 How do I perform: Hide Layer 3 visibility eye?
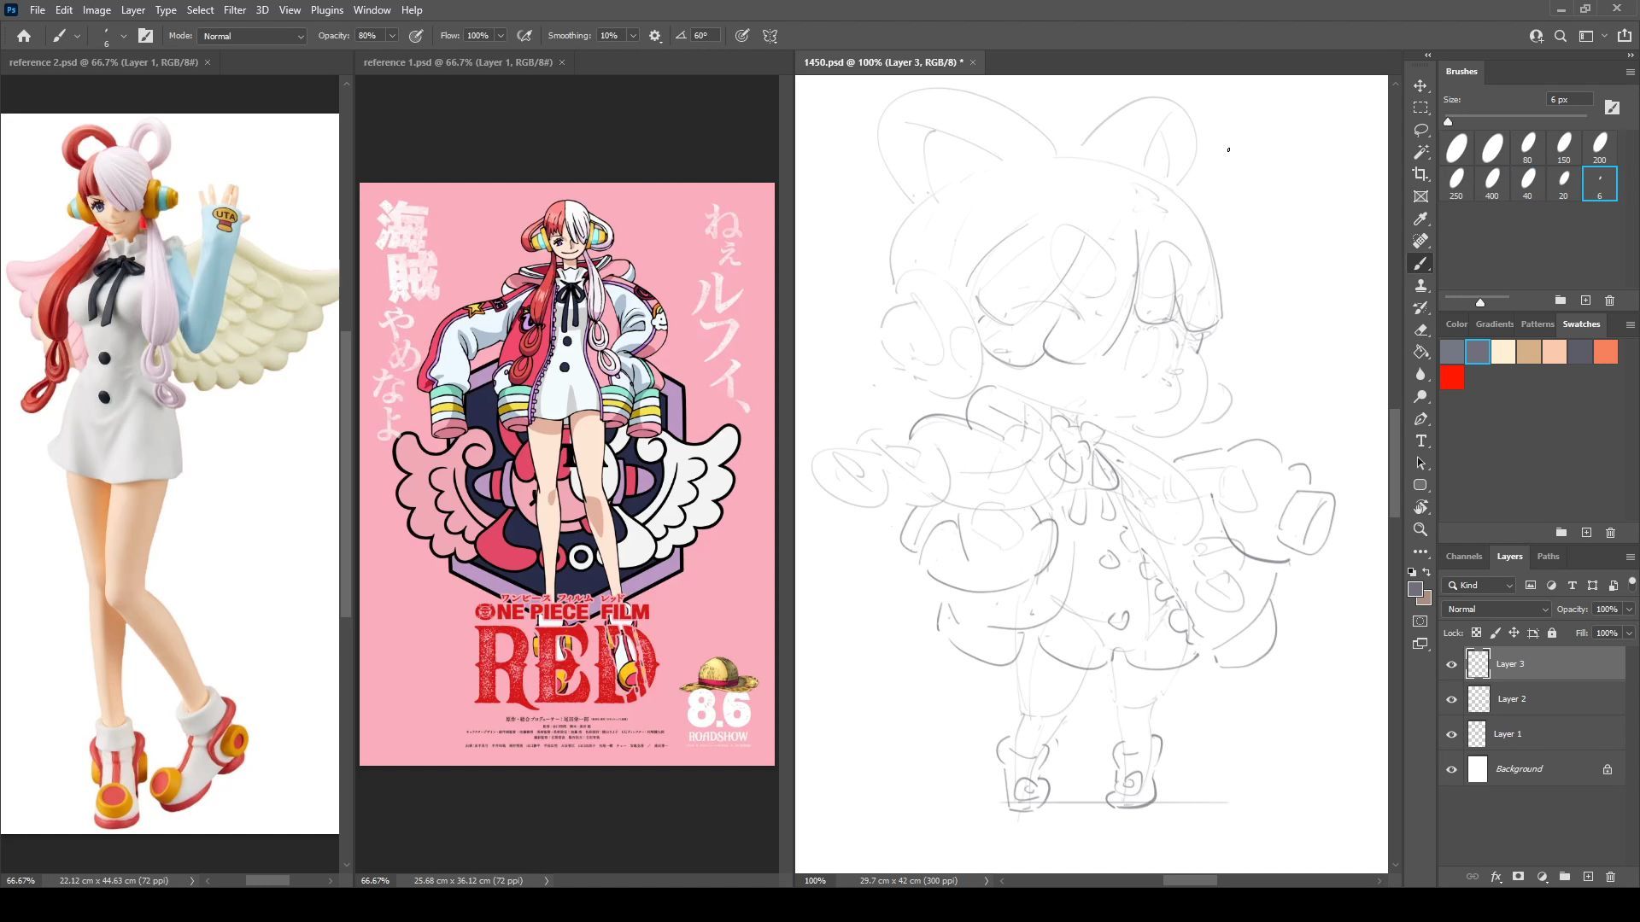1451,664
